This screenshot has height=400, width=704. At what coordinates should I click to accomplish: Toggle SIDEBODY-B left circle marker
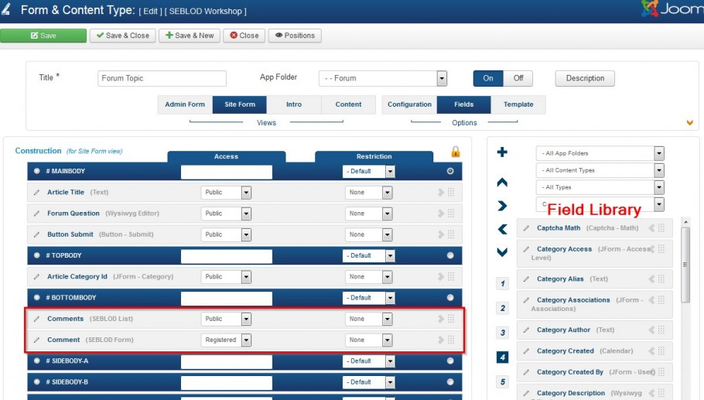click(x=37, y=382)
